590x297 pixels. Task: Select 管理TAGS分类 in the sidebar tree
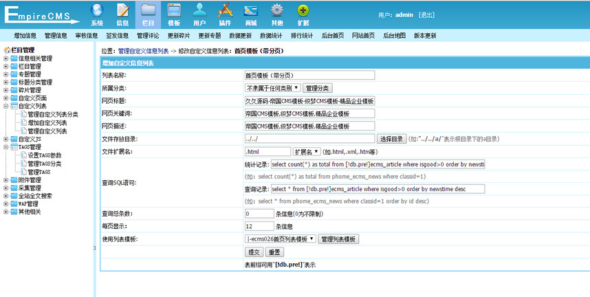coord(44,164)
